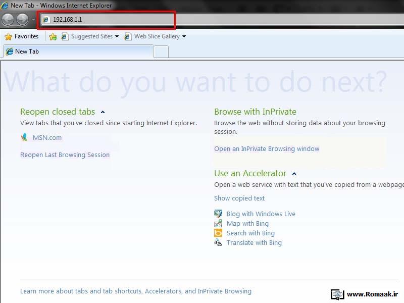
Task: Open Learn more about tabs link
Action: (x=136, y=291)
